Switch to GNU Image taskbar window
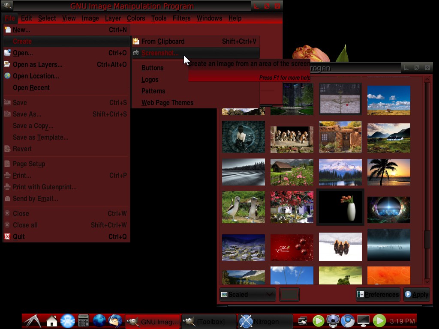Screen dimensions: 439x329 153,321
